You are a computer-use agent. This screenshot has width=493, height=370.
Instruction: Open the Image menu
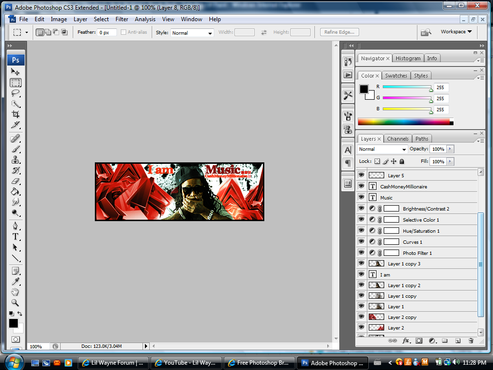(x=59, y=19)
